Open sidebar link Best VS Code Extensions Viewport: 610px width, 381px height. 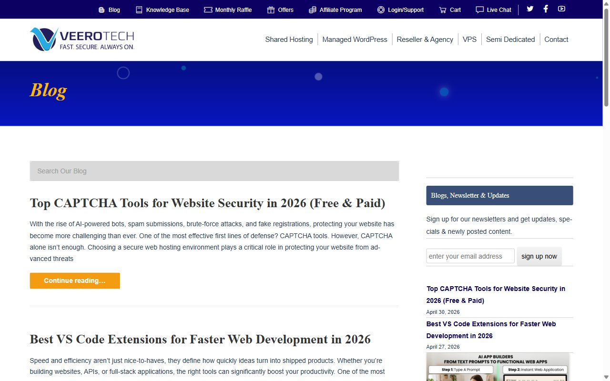click(x=491, y=330)
